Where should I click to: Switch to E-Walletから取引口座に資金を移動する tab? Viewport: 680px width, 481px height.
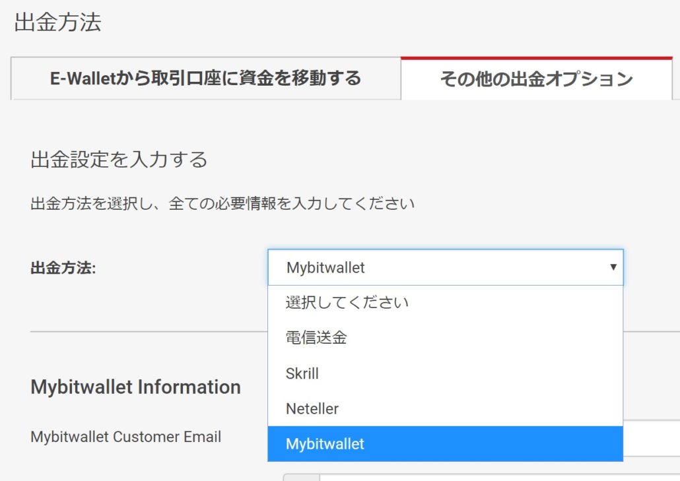click(205, 79)
